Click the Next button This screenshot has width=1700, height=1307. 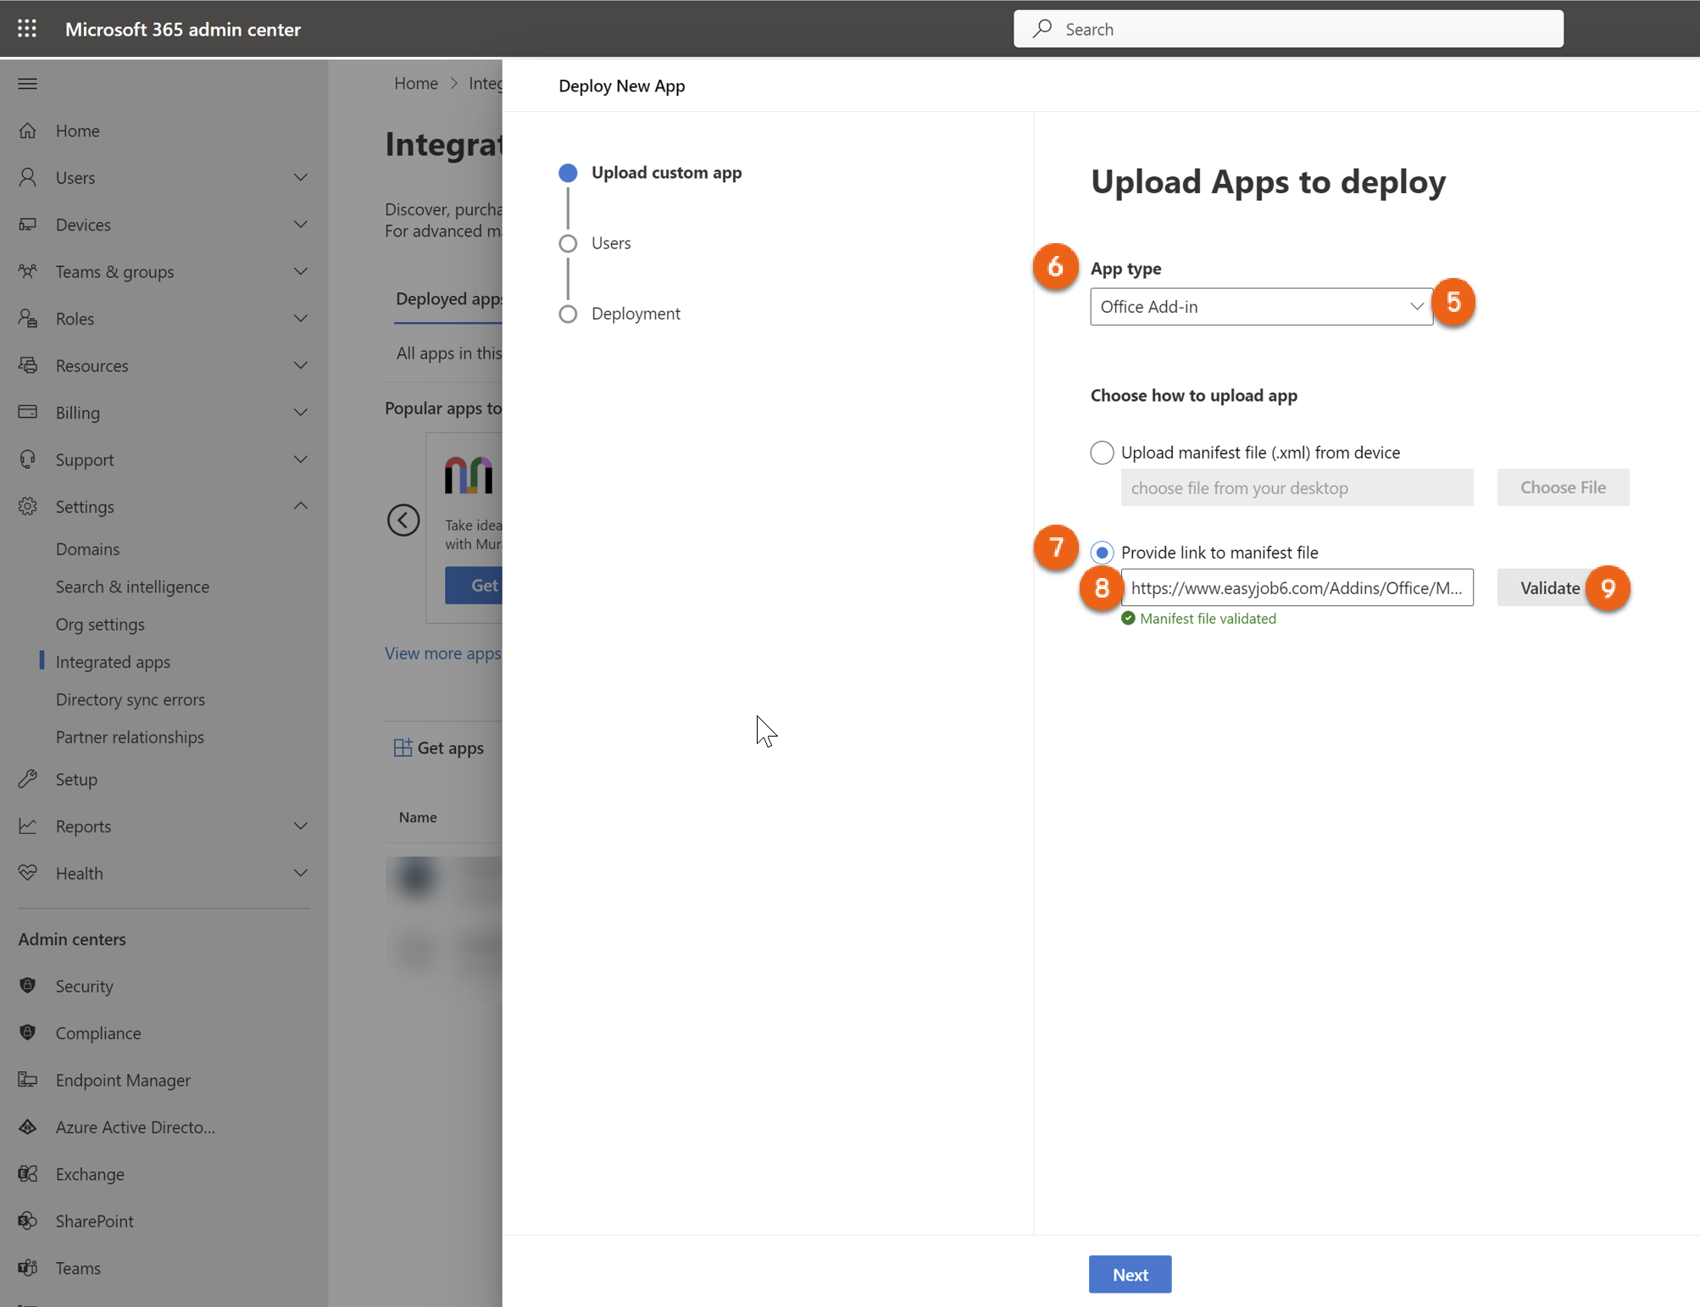click(x=1130, y=1274)
